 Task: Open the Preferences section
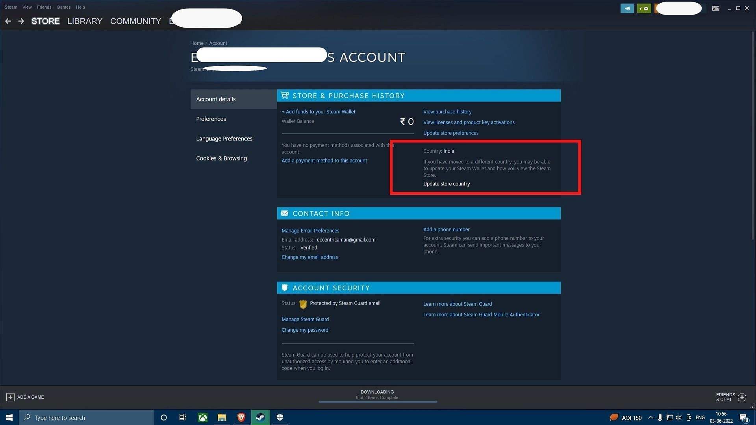click(211, 119)
